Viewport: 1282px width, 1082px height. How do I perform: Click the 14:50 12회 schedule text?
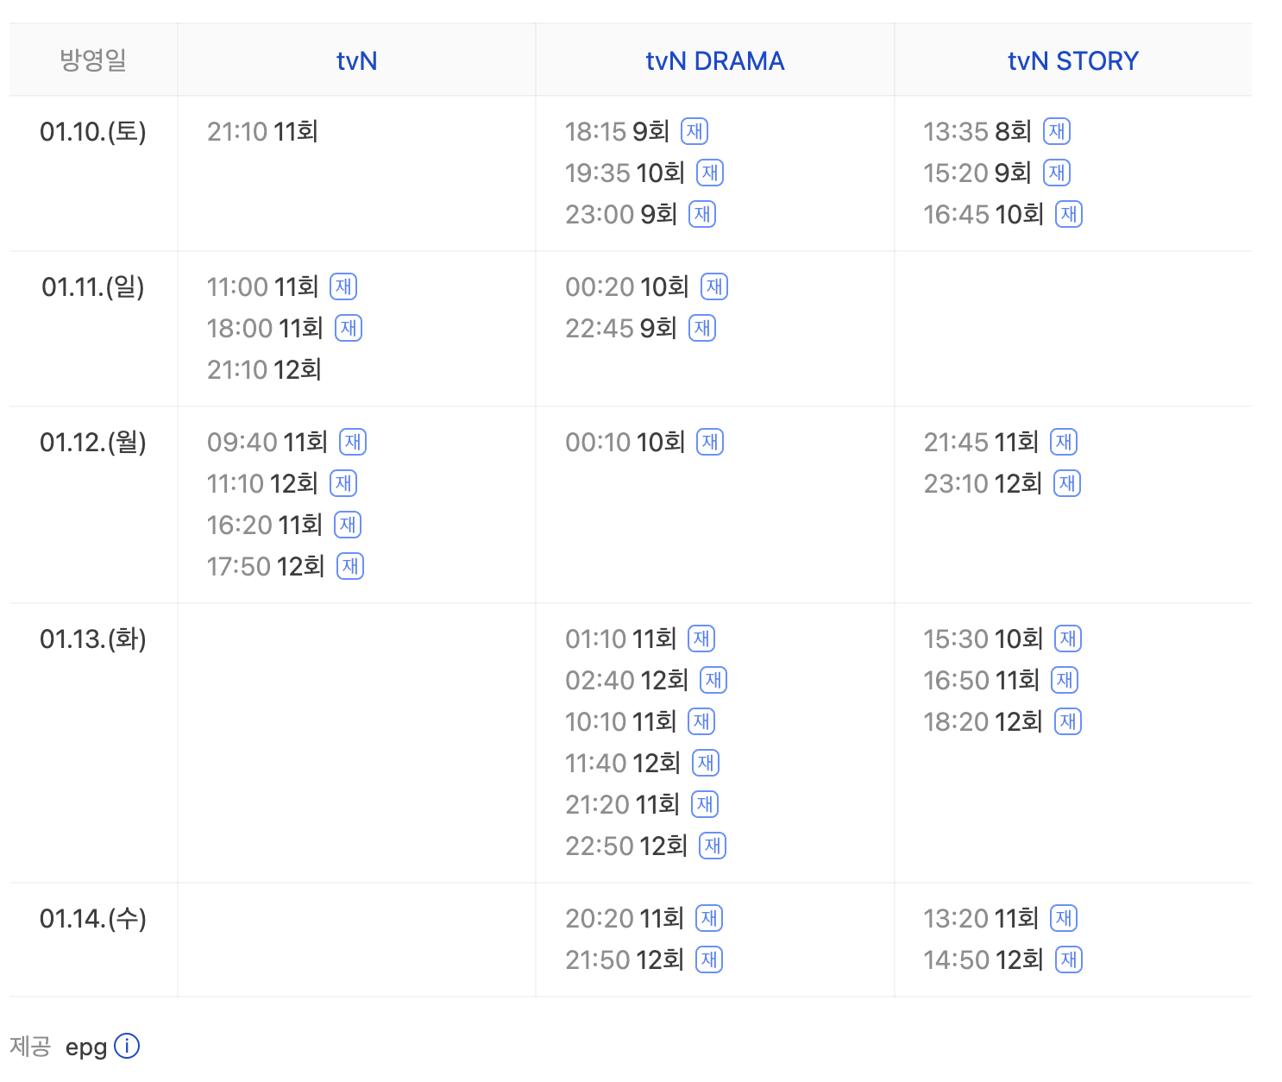point(983,959)
